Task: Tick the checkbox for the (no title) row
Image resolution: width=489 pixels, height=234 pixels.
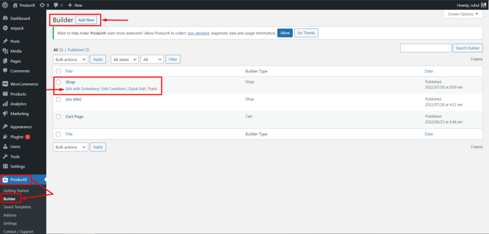Action: pos(58,99)
